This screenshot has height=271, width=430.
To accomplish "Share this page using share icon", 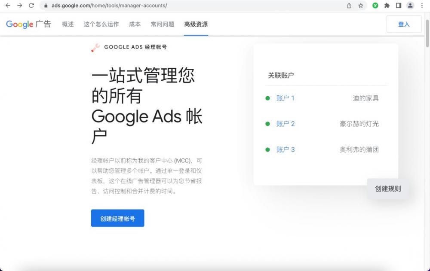I will 349,6.
